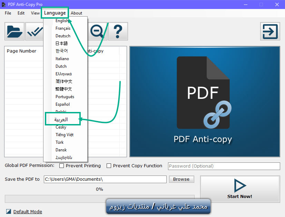Image resolution: width=285 pixels, height=217 pixels.
Task: Click the PDF Anti-copy preview image
Action: [205, 102]
